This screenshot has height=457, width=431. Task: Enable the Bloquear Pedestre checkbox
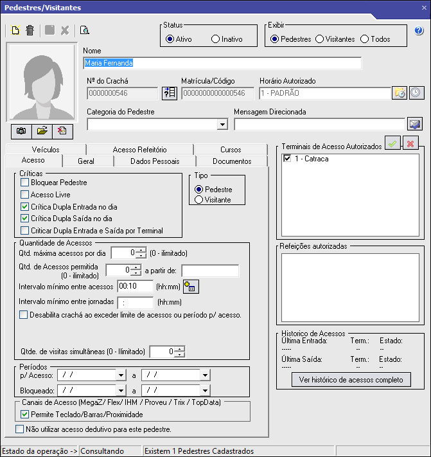pyautogui.click(x=24, y=183)
